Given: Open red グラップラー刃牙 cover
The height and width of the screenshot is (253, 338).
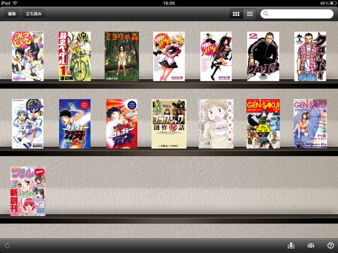Looking at the screenshot, I should click(x=122, y=124).
